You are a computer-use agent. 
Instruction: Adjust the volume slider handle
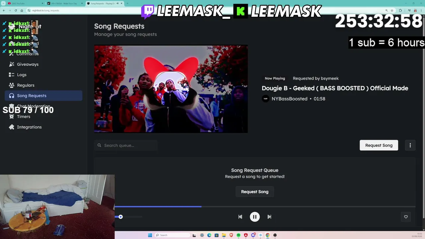(121, 217)
